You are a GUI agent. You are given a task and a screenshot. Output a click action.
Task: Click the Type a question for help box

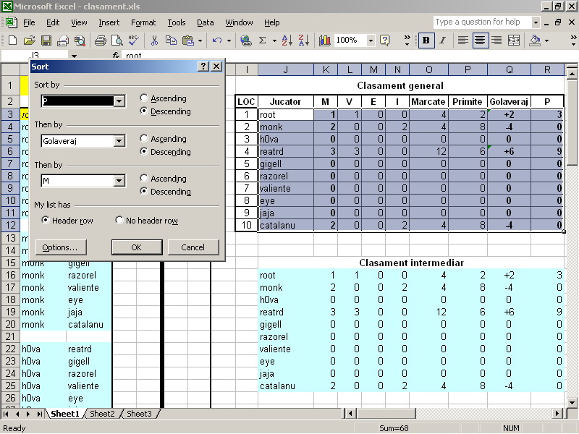click(x=481, y=22)
